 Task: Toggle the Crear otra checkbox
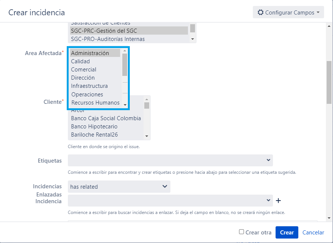[x=242, y=232]
